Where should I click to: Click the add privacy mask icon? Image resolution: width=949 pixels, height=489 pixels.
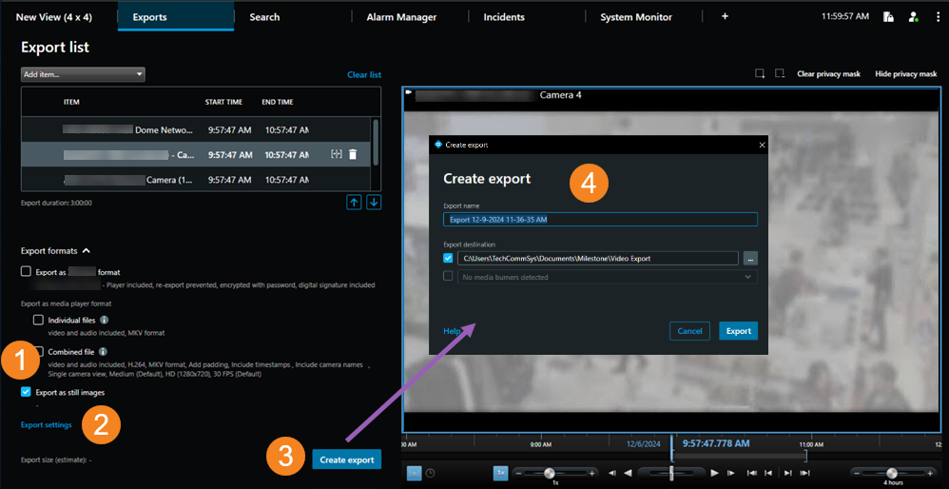(x=760, y=73)
